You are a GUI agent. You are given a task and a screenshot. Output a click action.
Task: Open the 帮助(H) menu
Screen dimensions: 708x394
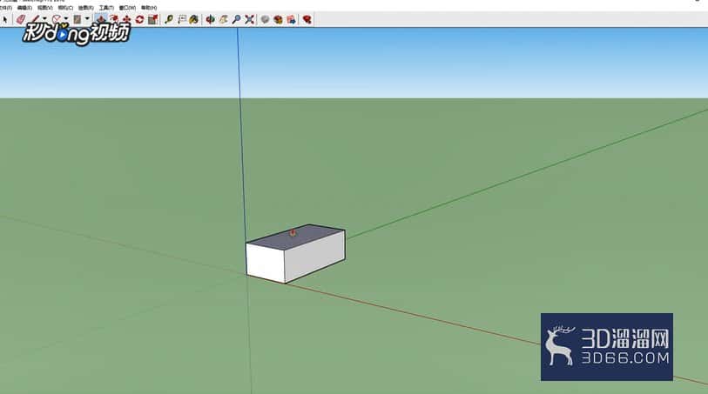149,8
